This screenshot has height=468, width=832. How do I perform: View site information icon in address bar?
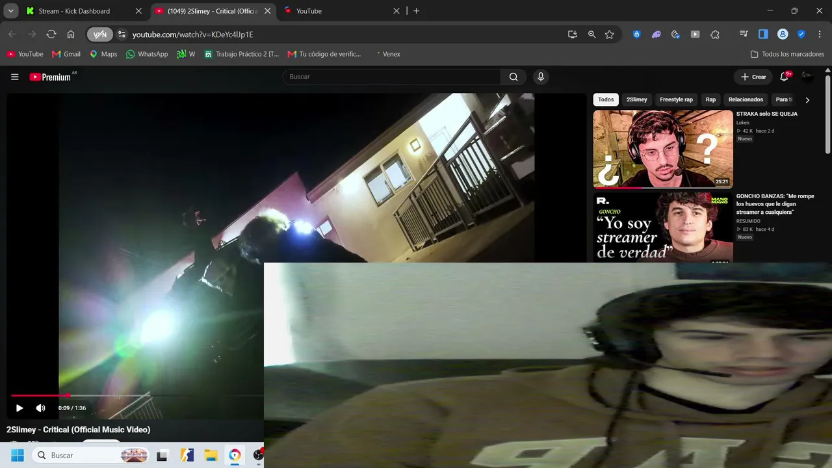click(122, 34)
